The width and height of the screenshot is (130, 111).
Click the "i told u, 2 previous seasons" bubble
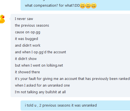click(x=75, y=105)
